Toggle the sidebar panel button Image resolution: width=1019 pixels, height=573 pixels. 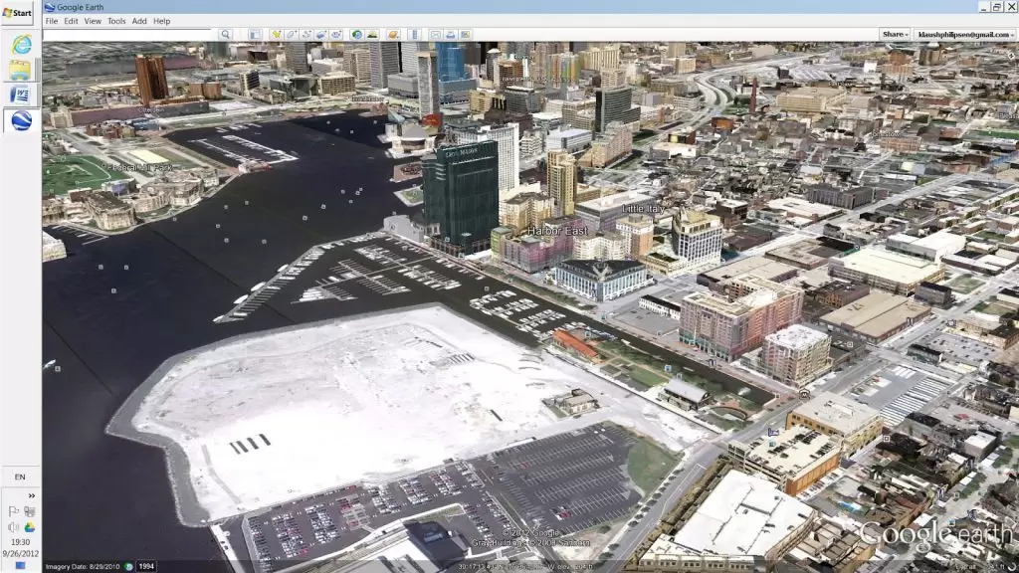pos(256,35)
